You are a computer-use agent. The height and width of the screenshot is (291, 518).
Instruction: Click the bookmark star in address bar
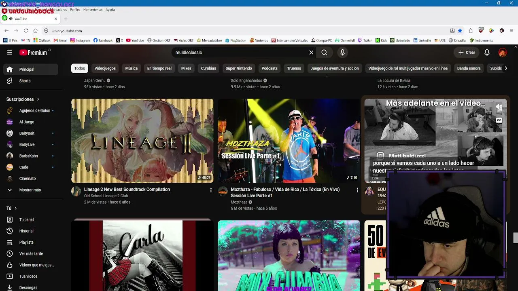click(460, 31)
